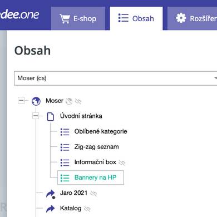
Task: Open the Rozšíření tab
Action: [193, 18]
